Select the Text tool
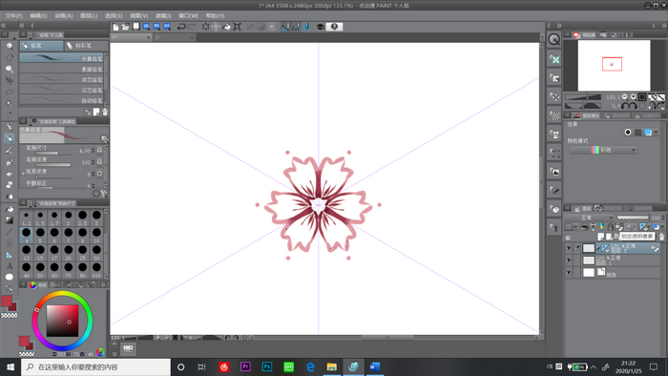The height and width of the screenshot is (376, 668). [x=10, y=266]
